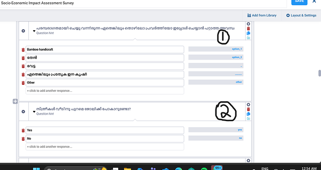
Task: Edit Question hint of the first question
Action: pos(45,33)
